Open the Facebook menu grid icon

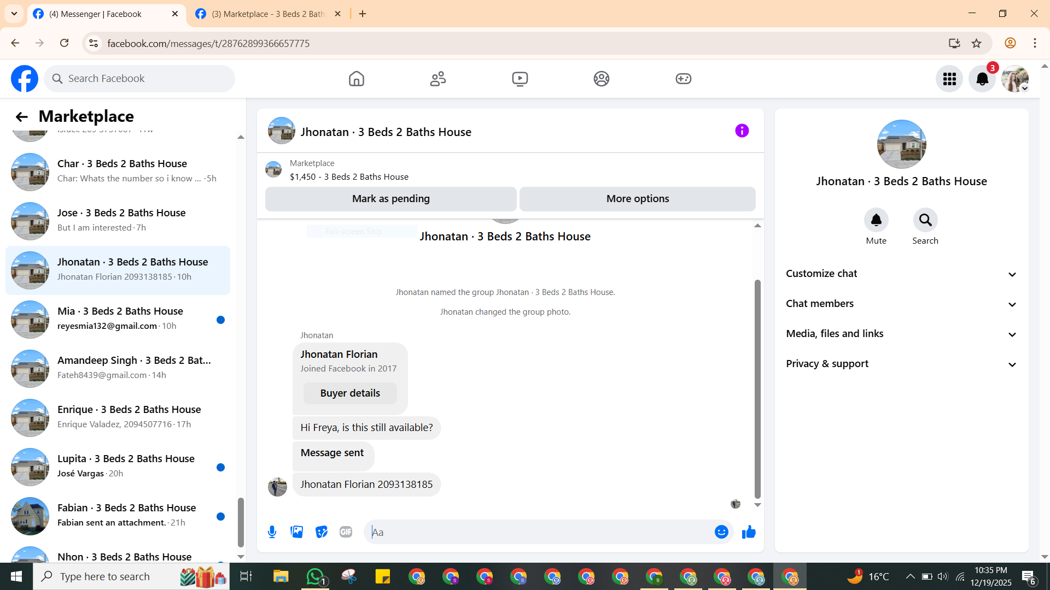[x=949, y=79]
